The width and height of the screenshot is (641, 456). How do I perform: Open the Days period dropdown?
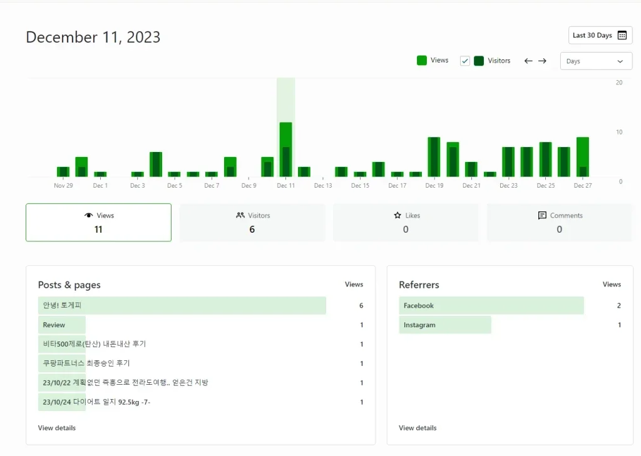tap(595, 61)
